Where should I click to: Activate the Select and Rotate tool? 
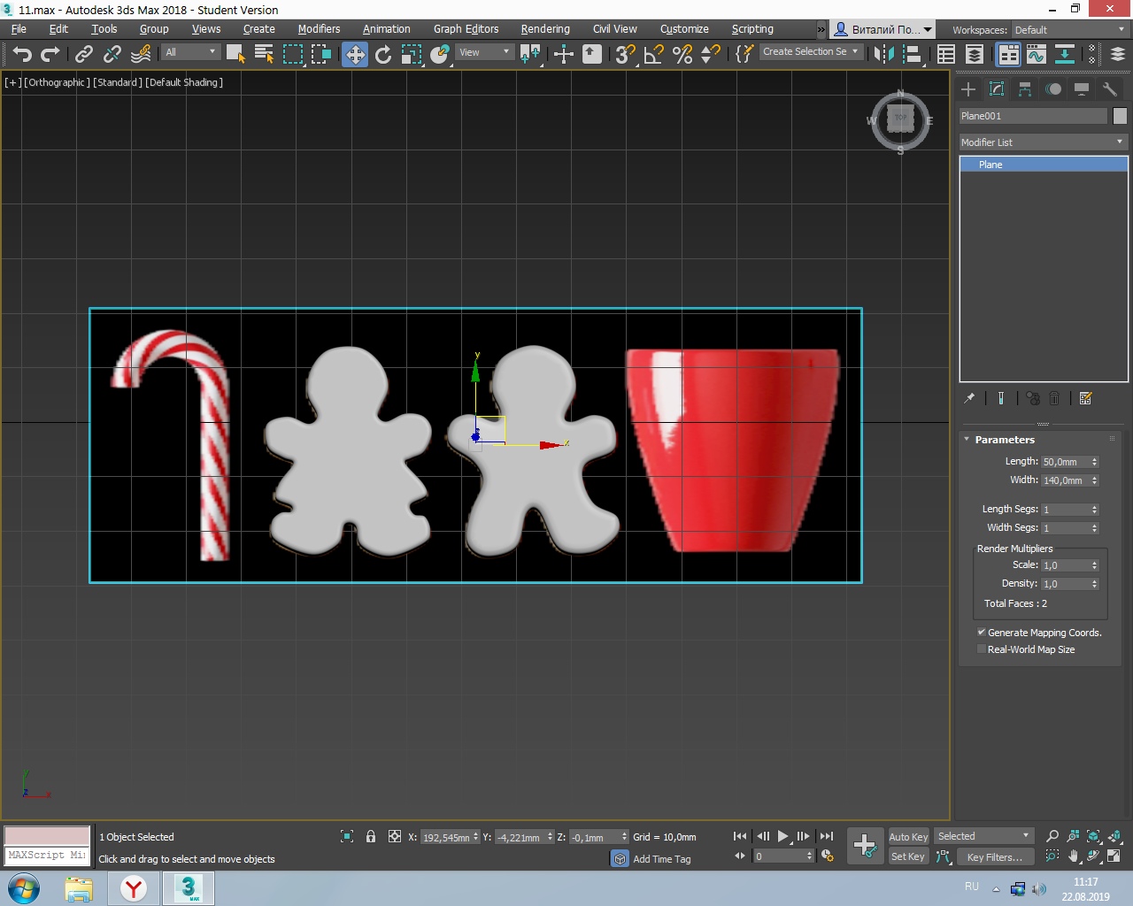(383, 54)
